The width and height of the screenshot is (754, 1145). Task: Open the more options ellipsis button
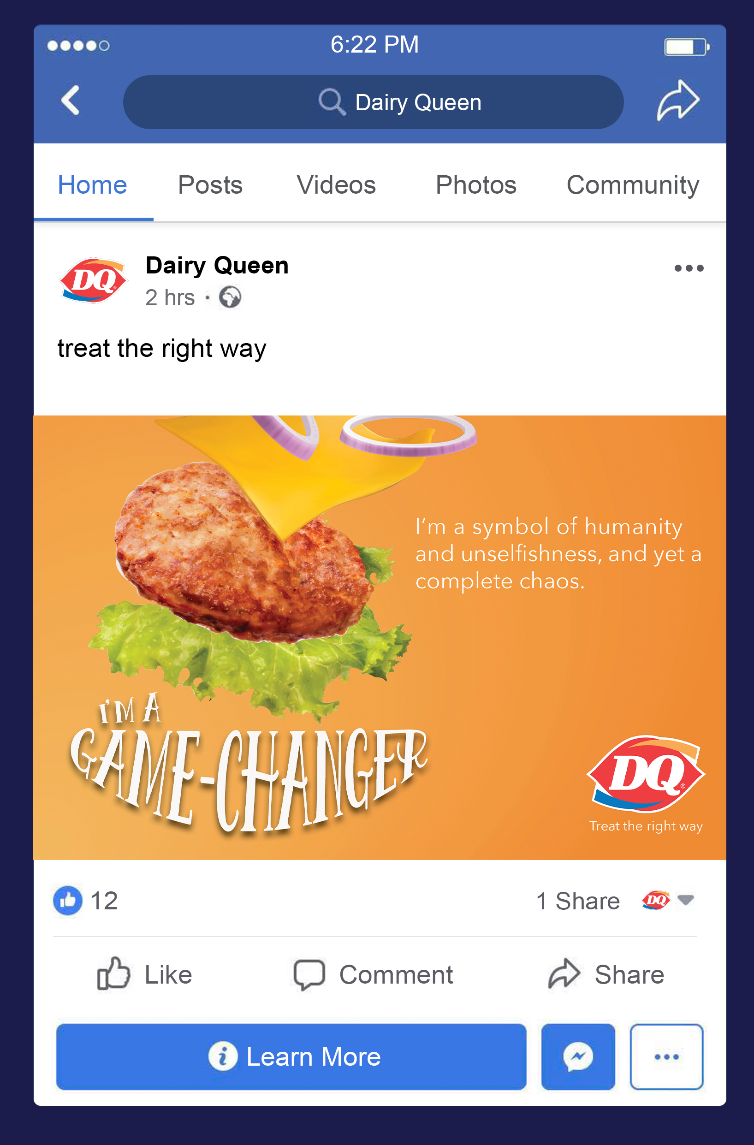tap(666, 1056)
